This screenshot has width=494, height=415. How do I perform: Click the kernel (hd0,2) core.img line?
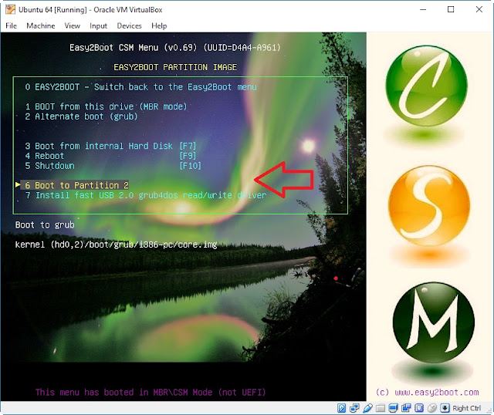tap(117, 245)
